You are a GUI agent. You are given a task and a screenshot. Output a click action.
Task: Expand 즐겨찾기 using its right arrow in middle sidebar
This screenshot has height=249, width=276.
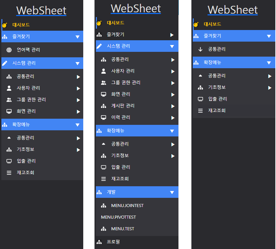pos(172,35)
